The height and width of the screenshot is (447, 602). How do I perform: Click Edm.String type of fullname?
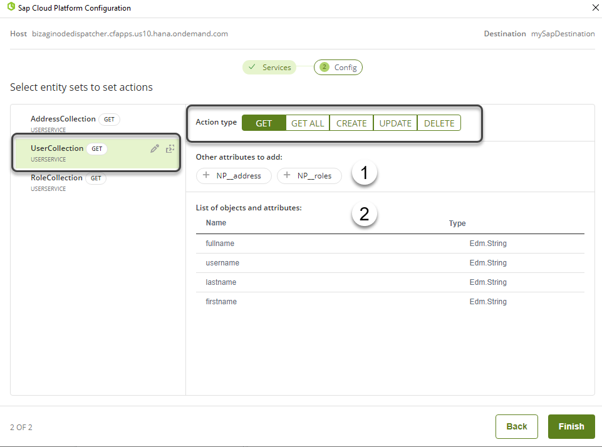[x=488, y=244]
